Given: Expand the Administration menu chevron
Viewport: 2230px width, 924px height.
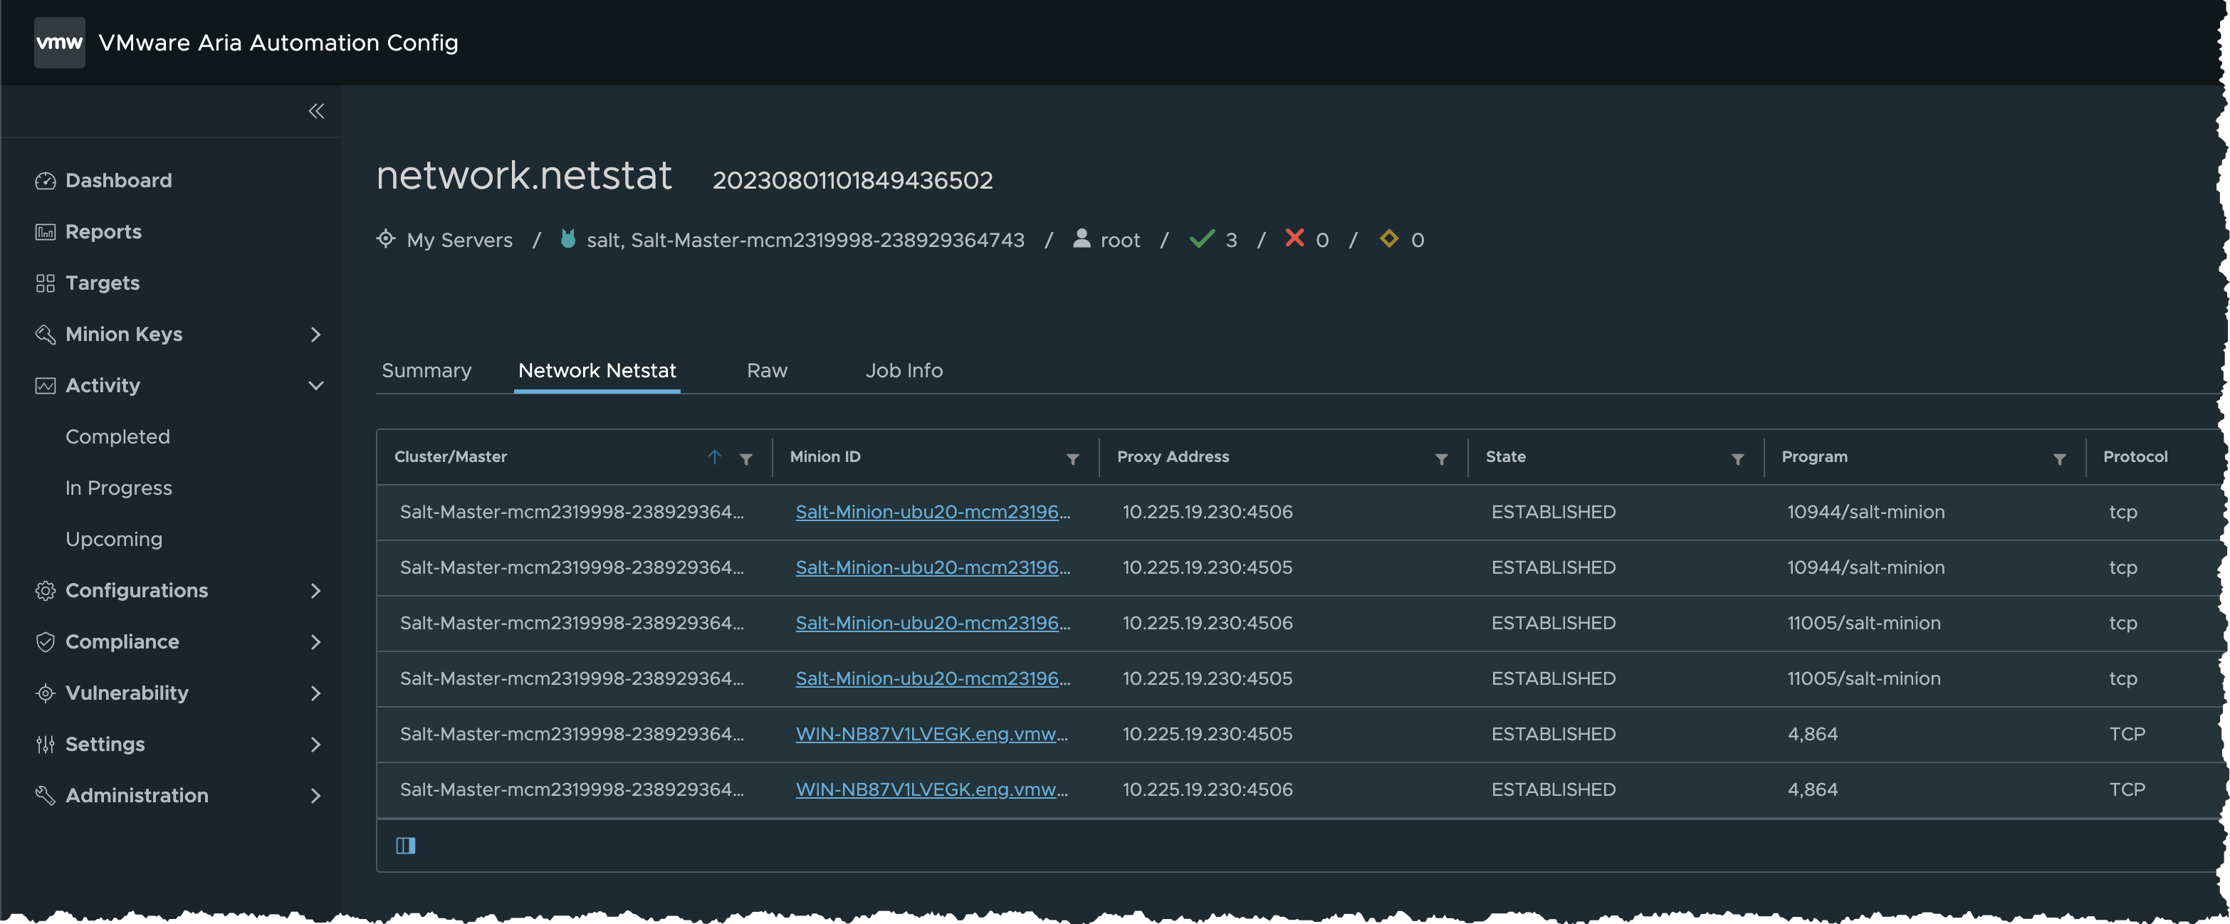Looking at the screenshot, I should click(x=316, y=795).
